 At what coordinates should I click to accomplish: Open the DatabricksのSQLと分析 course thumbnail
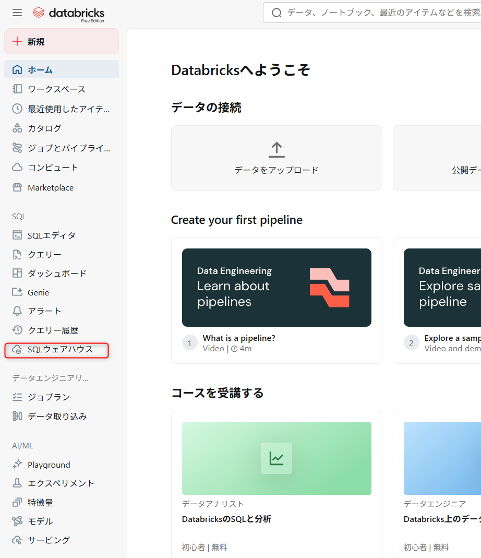pyautogui.click(x=276, y=458)
